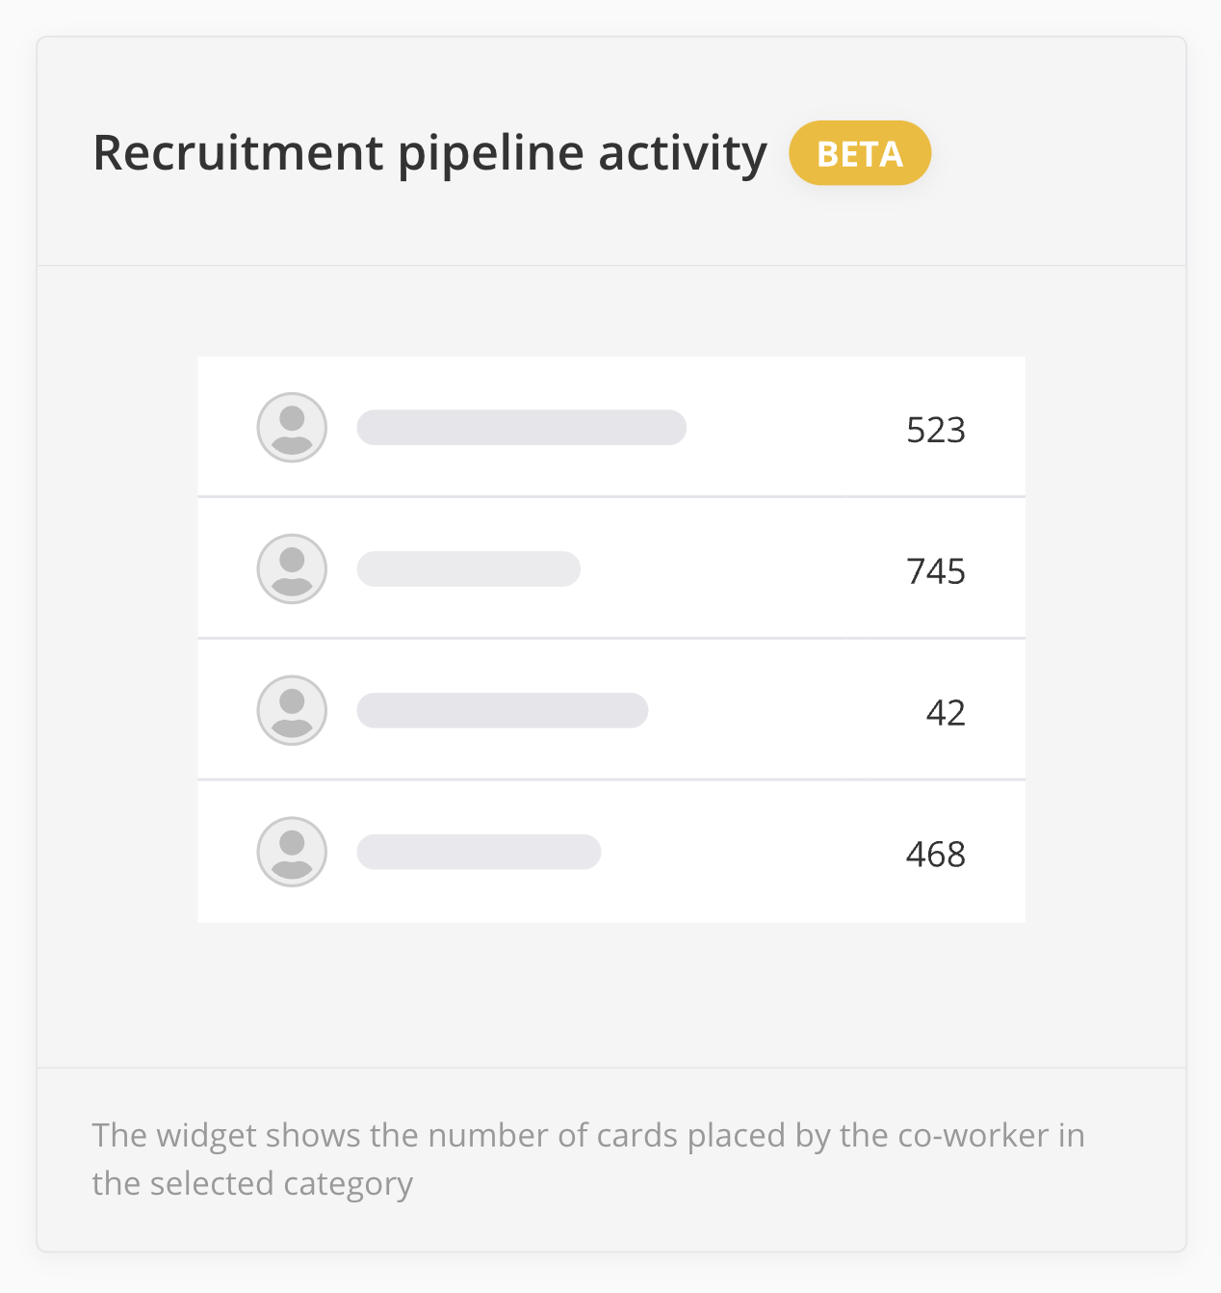Click the word "pipeline" in the title
Screen dimensions: 1221x1293
490,153
